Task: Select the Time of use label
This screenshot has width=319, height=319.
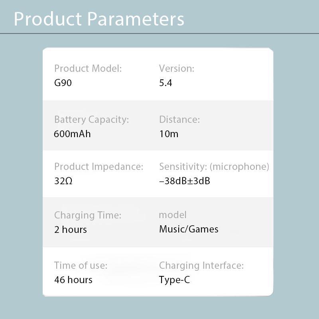Action: (x=81, y=266)
